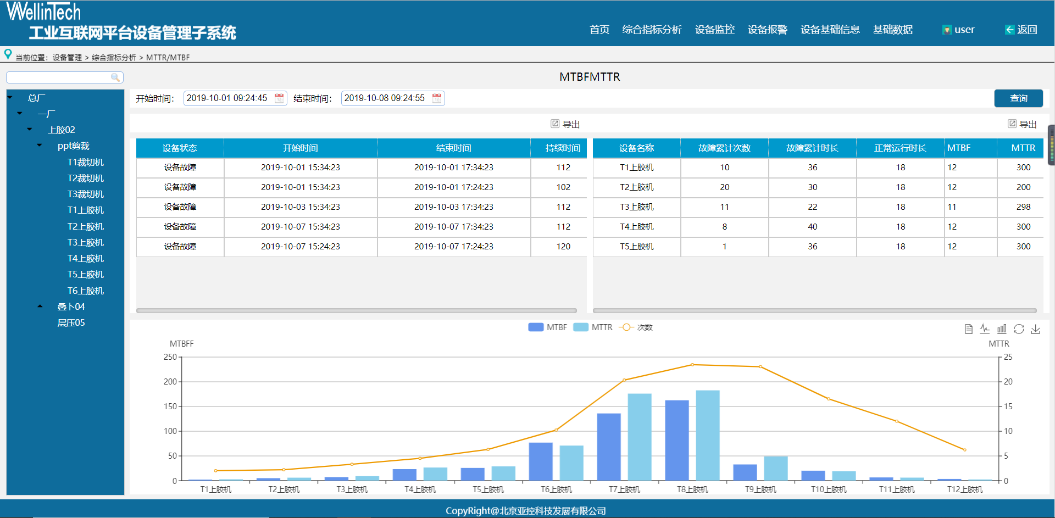Select T3裁切机 in device tree
The width and height of the screenshot is (1055, 518).
coord(85,194)
